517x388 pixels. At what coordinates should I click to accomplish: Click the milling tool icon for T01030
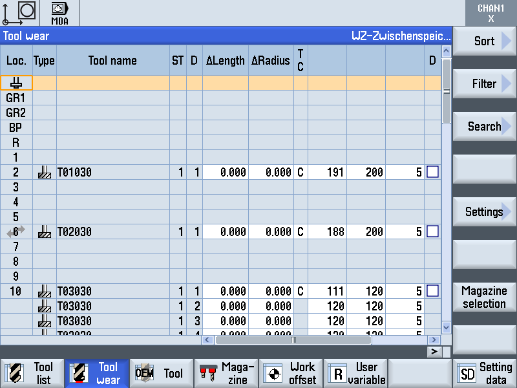[44, 173]
